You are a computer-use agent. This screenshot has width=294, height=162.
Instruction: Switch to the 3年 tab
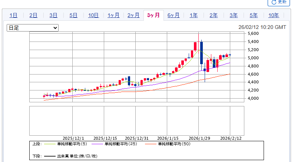[x=234, y=15]
